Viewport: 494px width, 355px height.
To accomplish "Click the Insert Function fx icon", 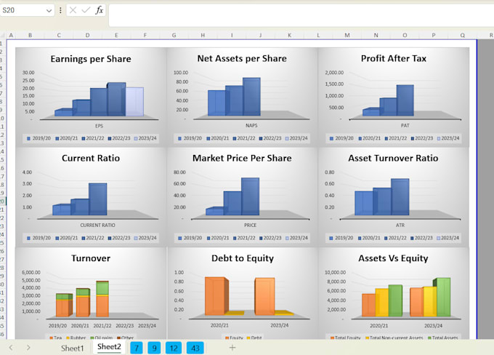I will (x=100, y=10).
